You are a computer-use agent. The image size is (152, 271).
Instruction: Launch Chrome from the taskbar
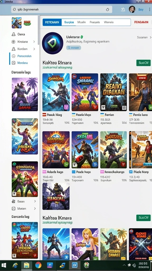(x=38, y=265)
